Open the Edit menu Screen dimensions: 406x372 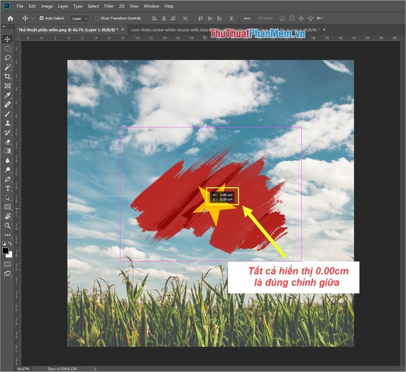tap(32, 6)
